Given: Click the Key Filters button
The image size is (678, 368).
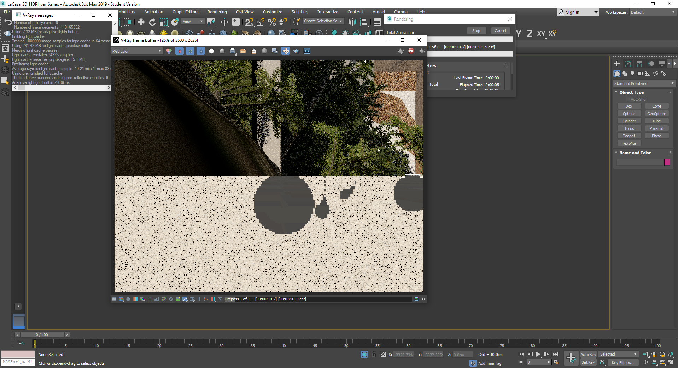Looking at the screenshot, I should coord(623,362).
